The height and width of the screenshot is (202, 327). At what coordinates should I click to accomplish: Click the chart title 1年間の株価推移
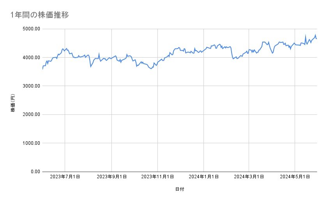coord(40,15)
